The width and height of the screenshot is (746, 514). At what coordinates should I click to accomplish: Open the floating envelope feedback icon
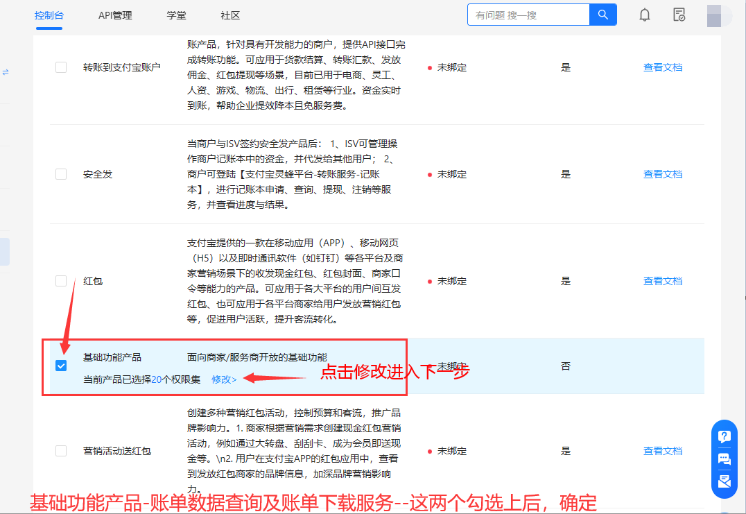(x=724, y=481)
